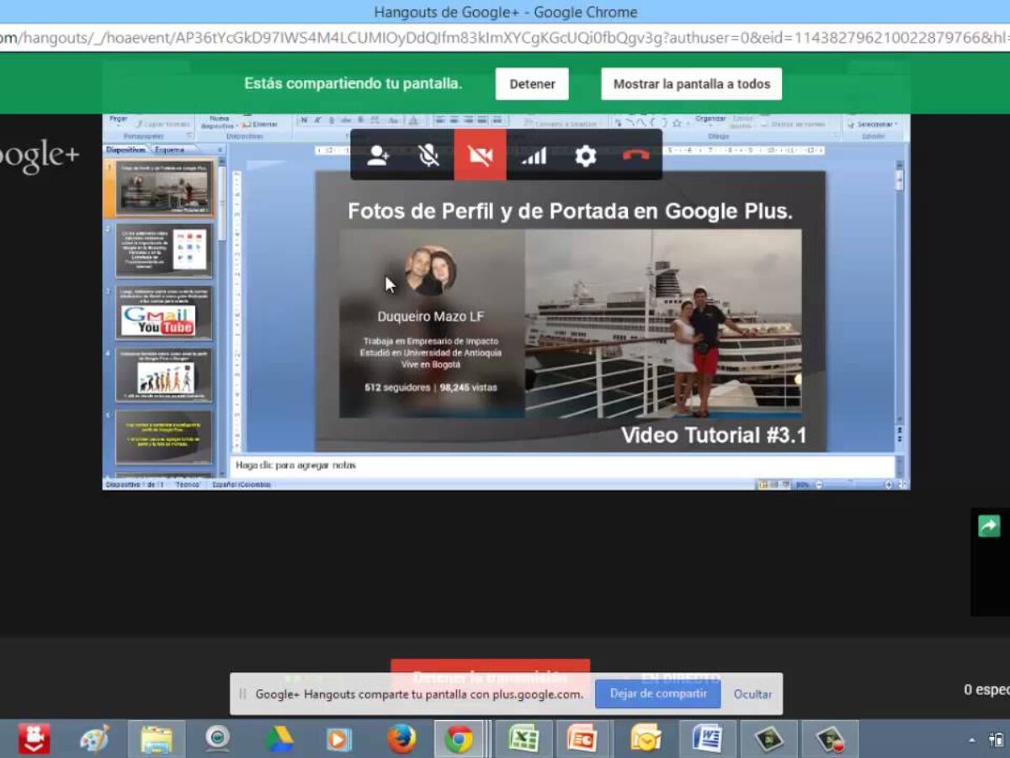This screenshot has height=758, width=1010.
Task: Open Google Drive from taskbar
Action: (x=279, y=739)
